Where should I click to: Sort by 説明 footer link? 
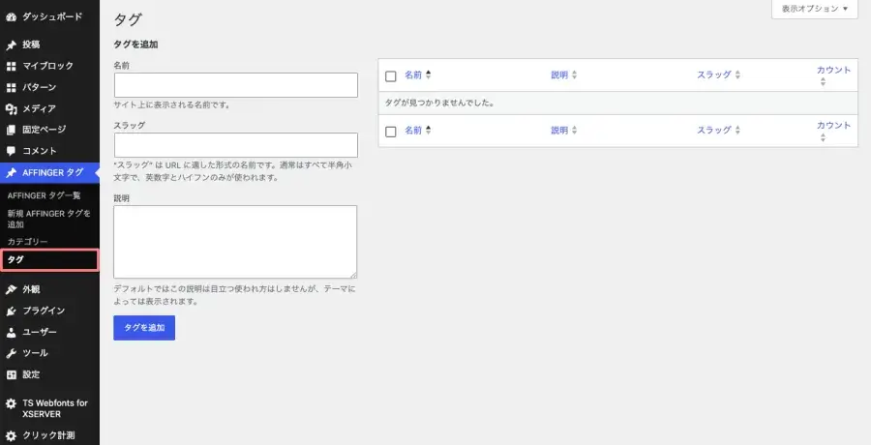point(559,131)
